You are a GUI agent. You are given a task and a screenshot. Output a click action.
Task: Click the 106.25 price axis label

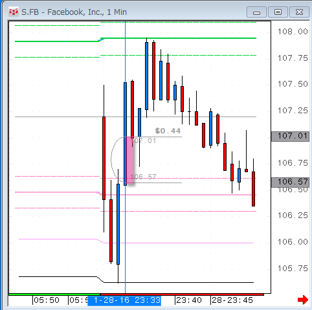click(x=293, y=216)
